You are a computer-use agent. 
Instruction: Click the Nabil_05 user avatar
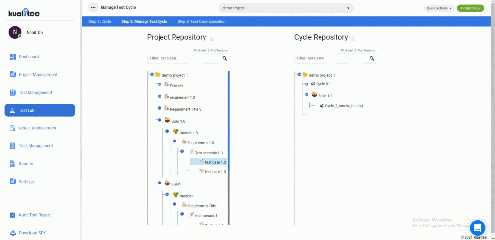15,32
